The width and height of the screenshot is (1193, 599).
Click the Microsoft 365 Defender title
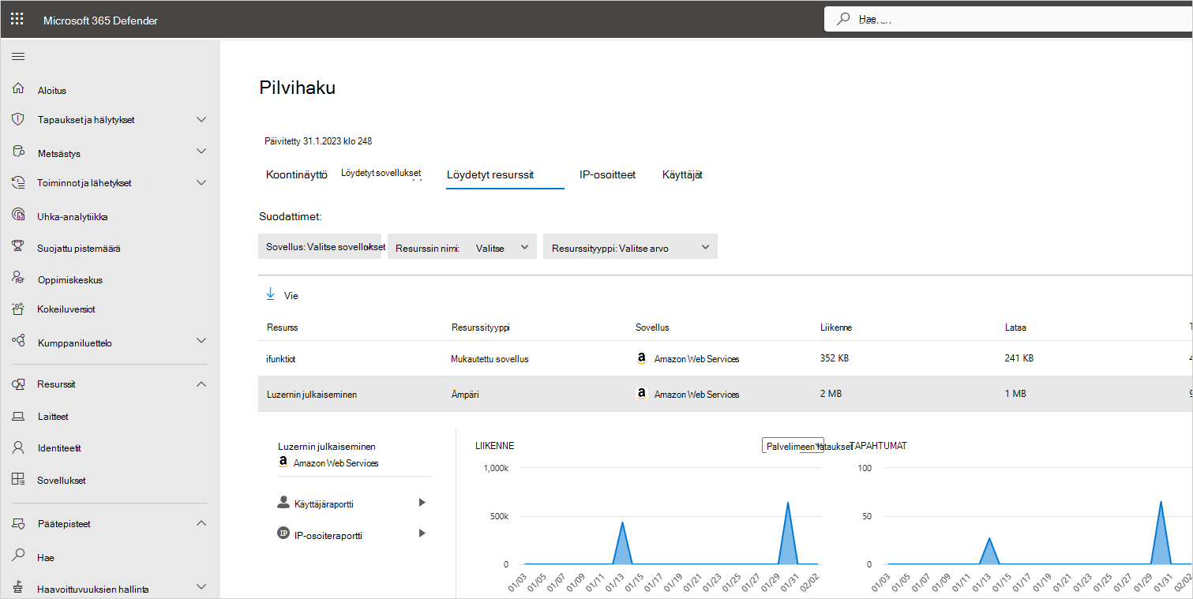point(100,20)
